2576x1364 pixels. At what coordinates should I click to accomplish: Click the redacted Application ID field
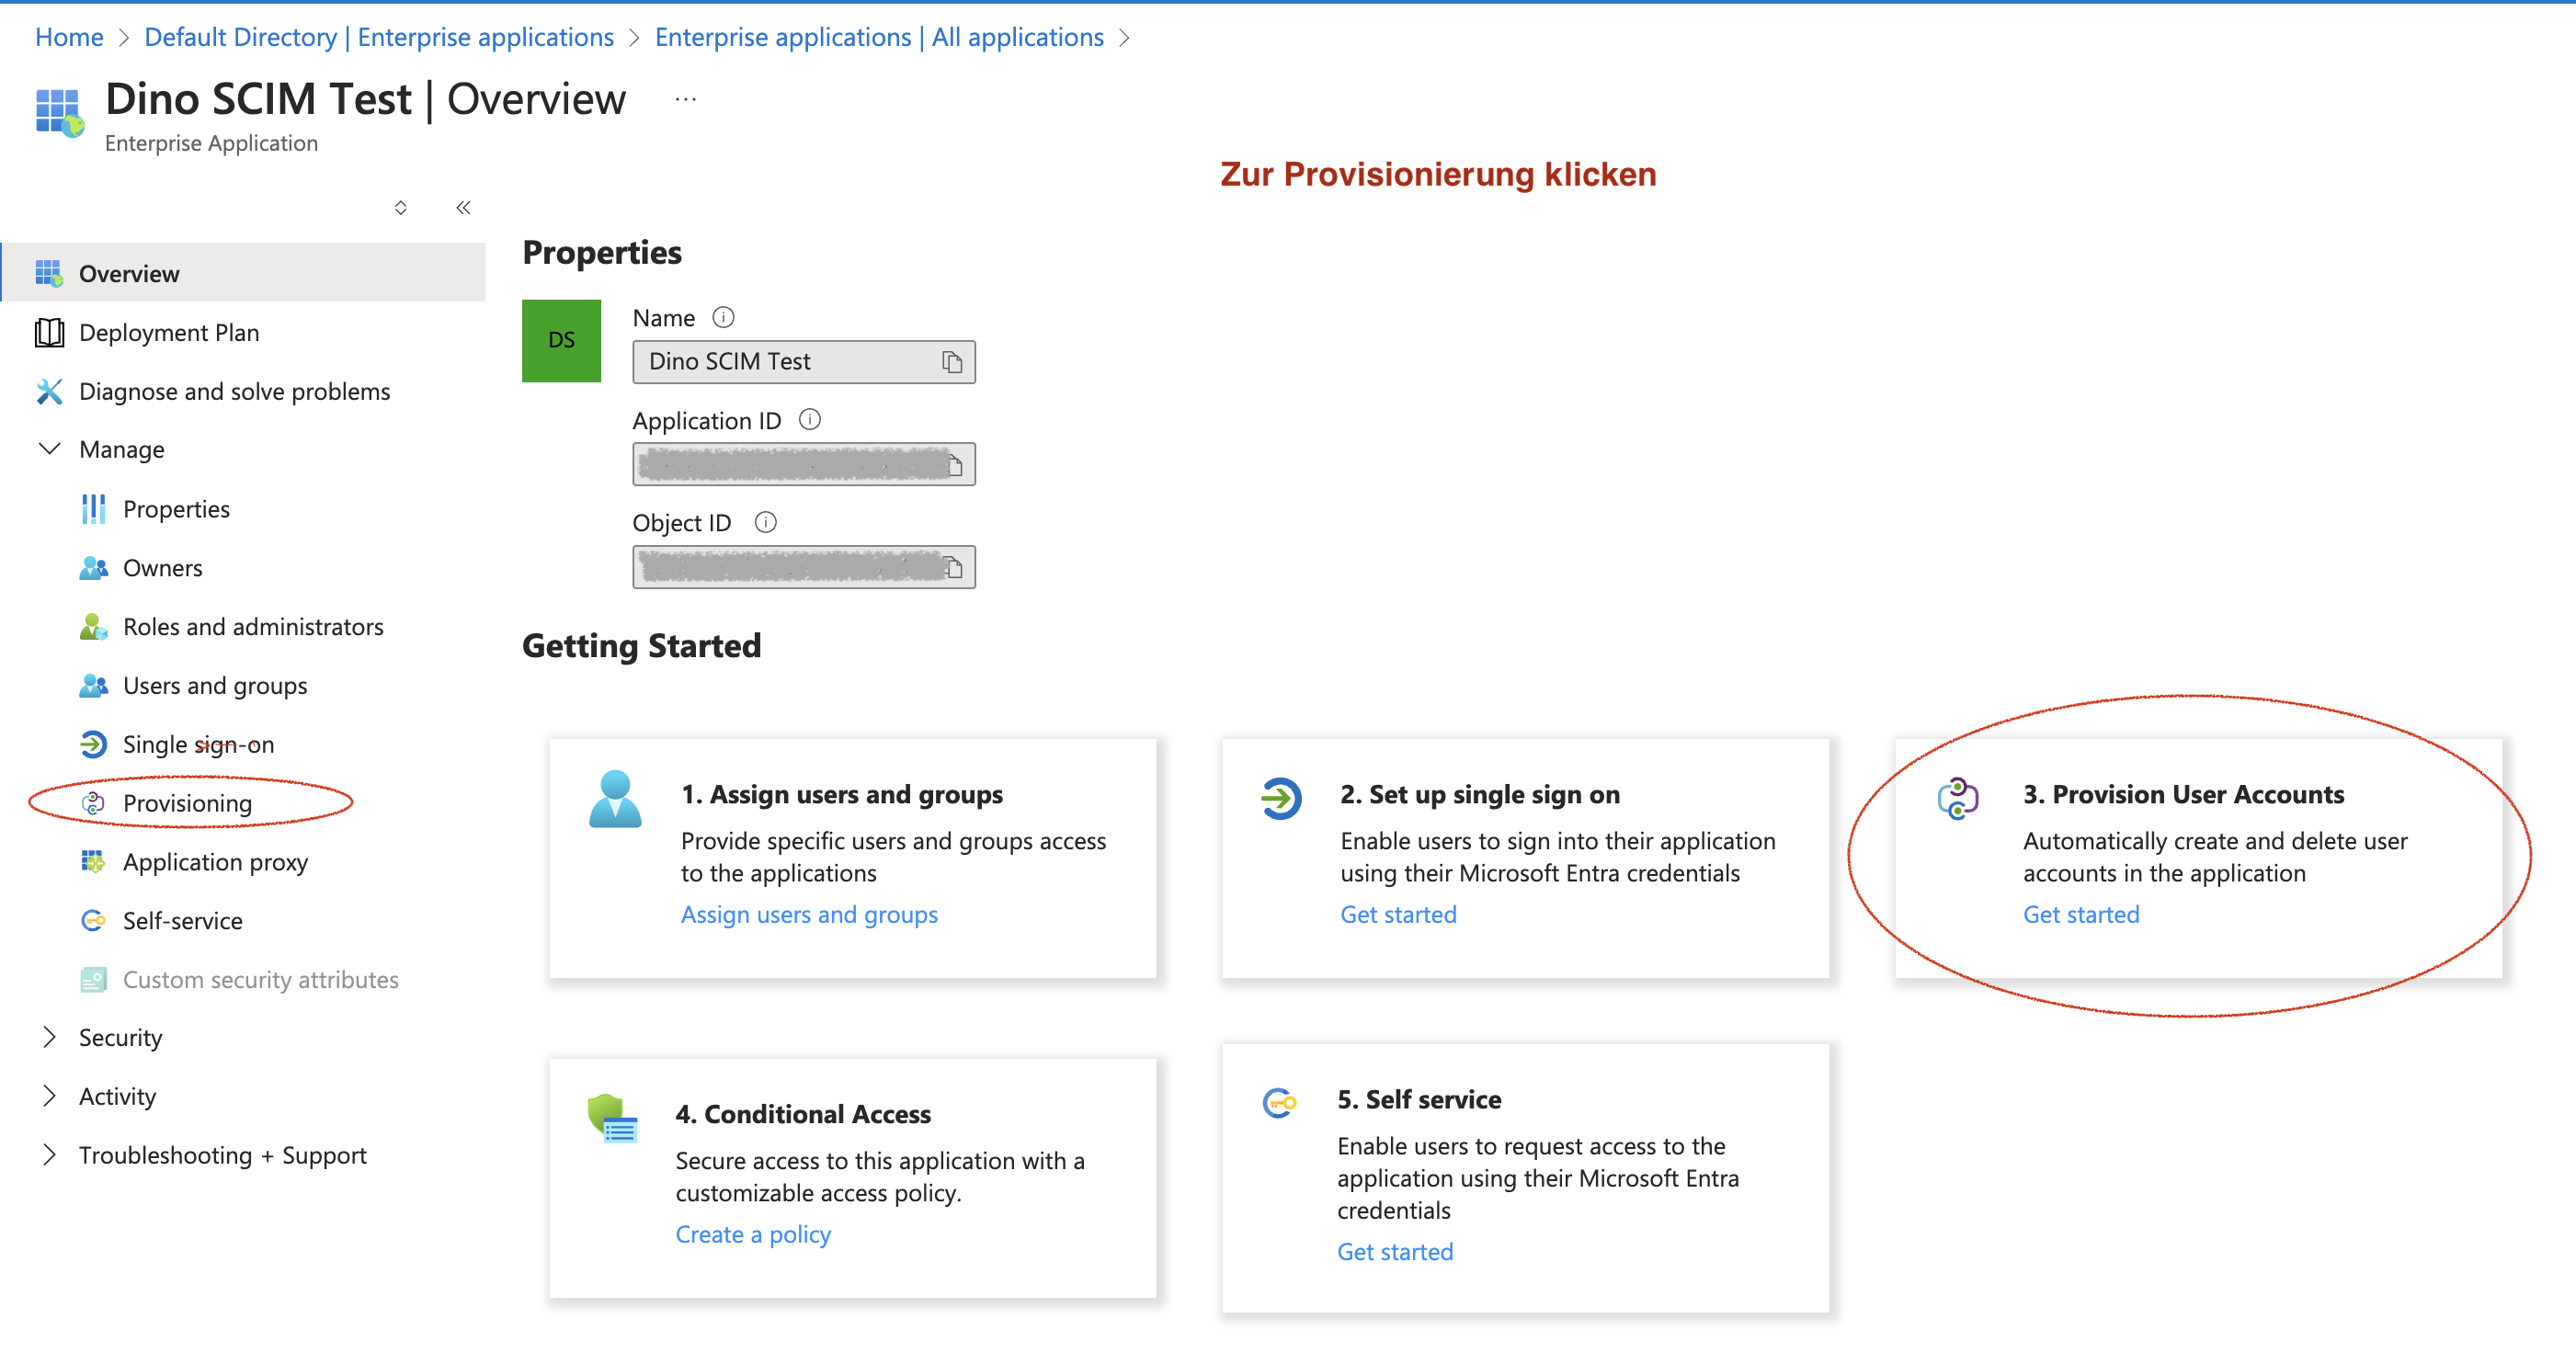[x=803, y=464]
